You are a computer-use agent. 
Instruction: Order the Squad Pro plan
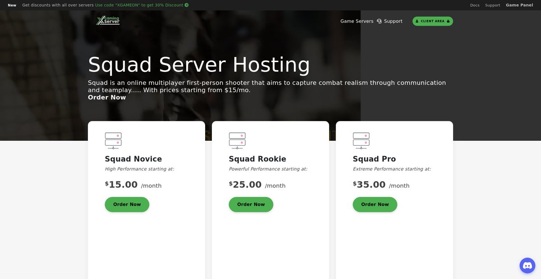click(x=375, y=204)
